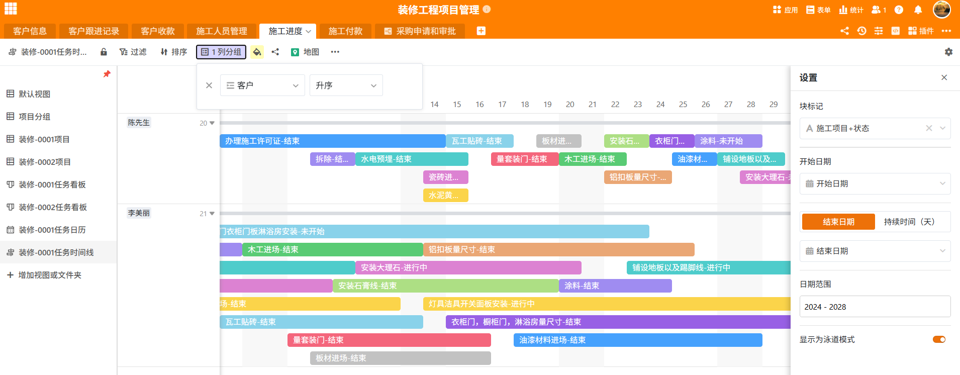Click the share icon in view toolbar
Viewport: 960px width, 375px height.
[x=275, y=52]
